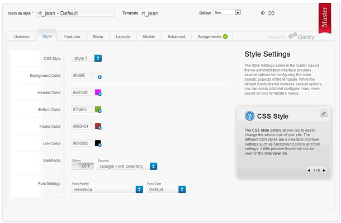Open the Assignments tab
341x223 pixels.
212,36
